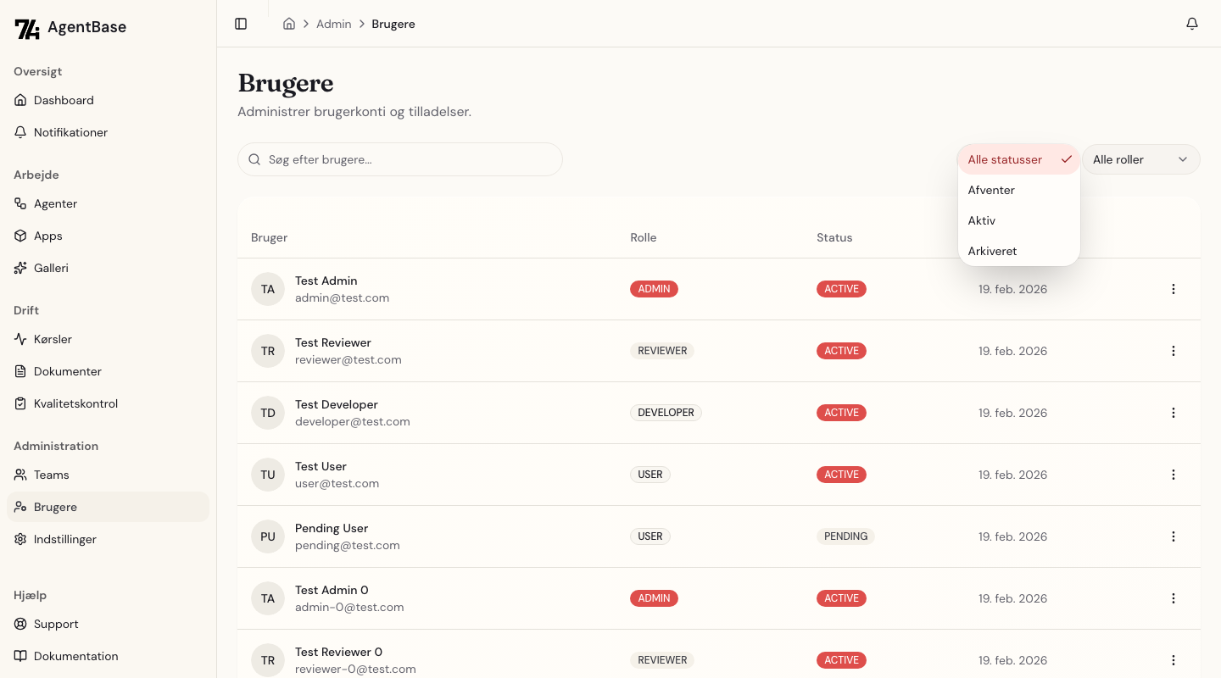Navigate to Admin in breadcrumb

pos(333,24)
